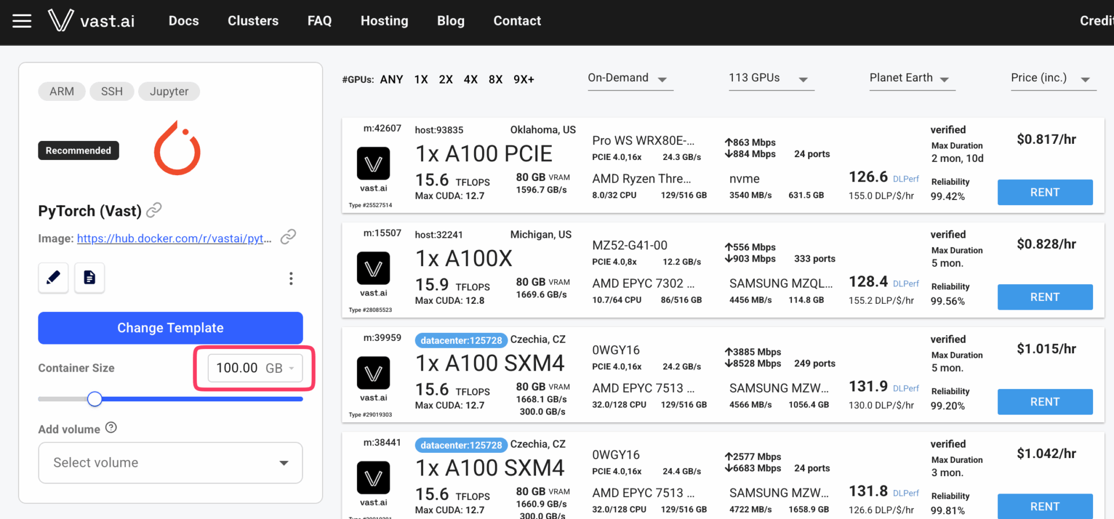Open the three-dot template options menu

pyautogui.click(x=291, y=279)
